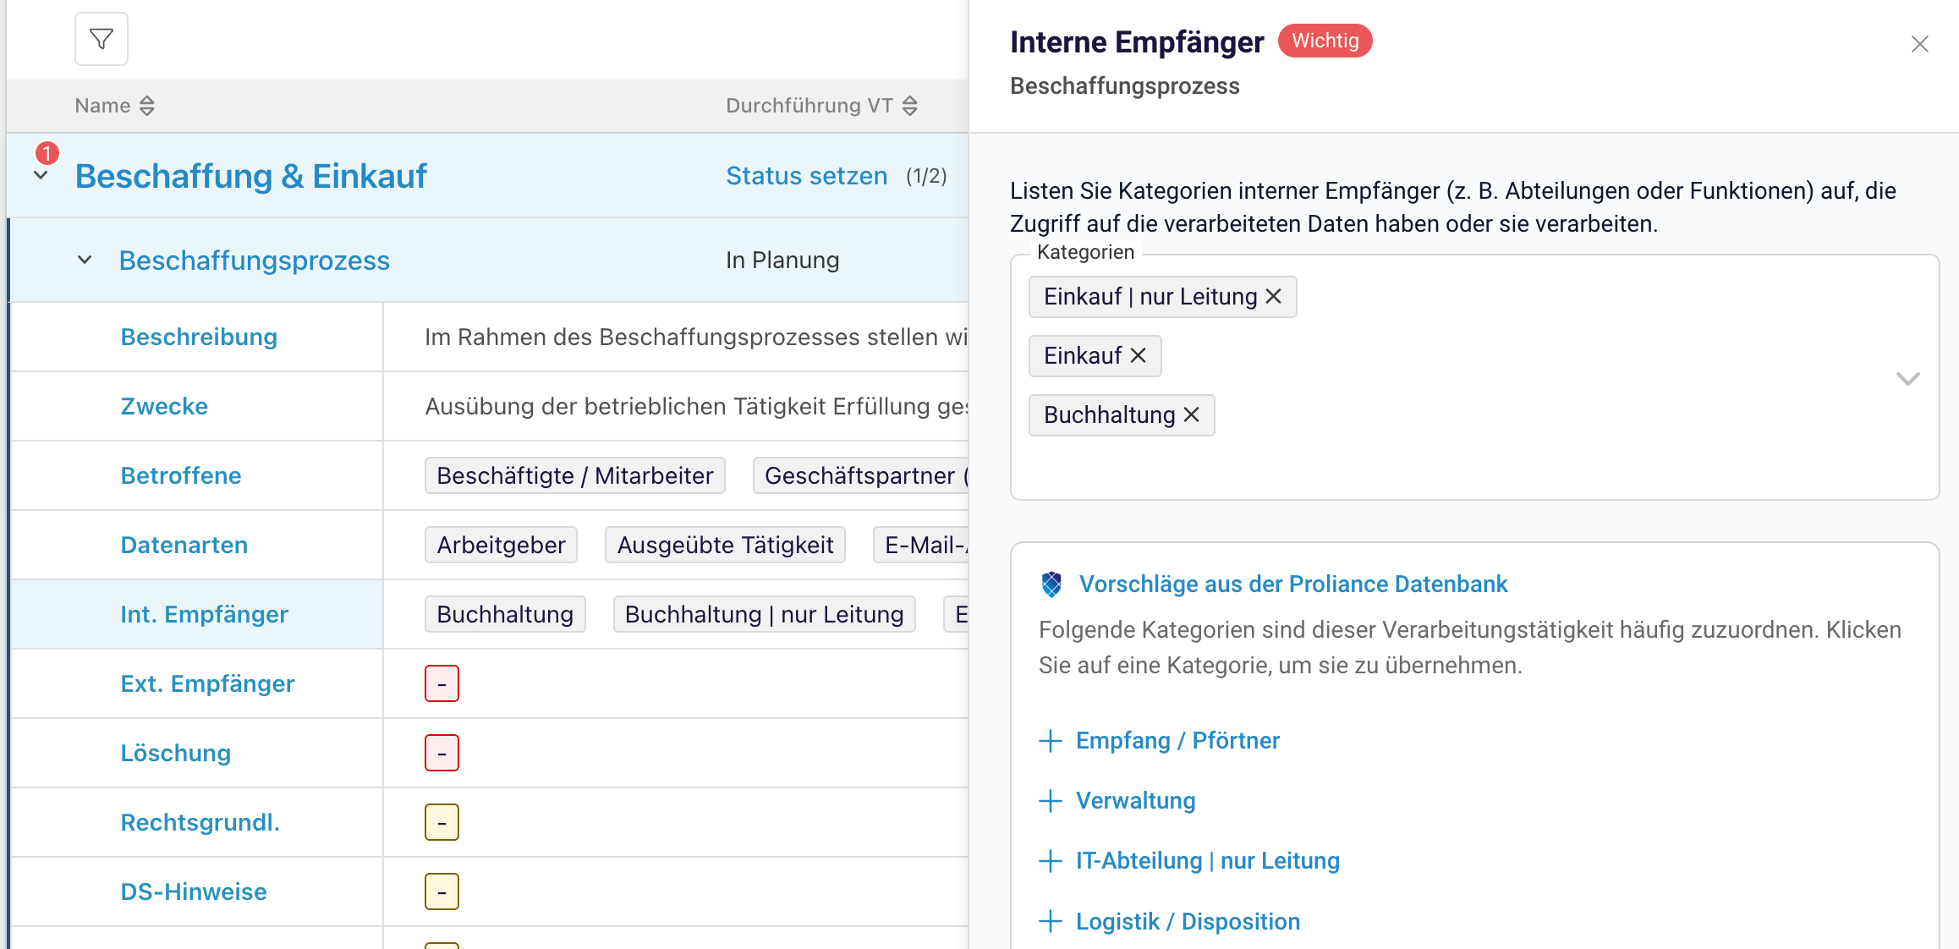Click the Status setzen link
The width and height of the screenshot is (1959, 949).
pyautogui.click(x=806, y=176)
